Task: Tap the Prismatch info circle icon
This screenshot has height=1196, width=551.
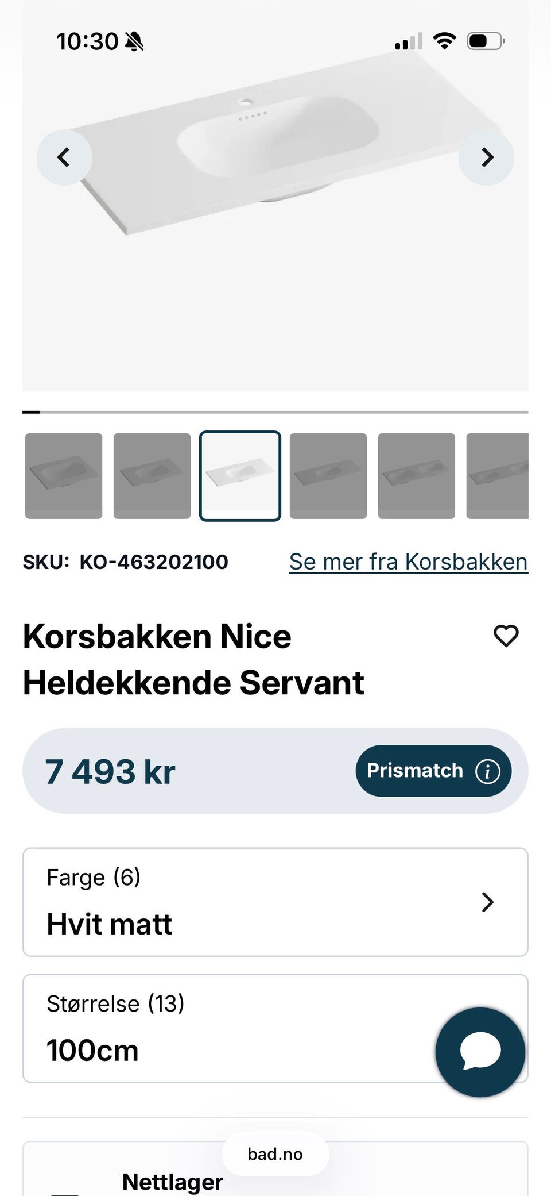Action: pyautogui.click(x=487, y=771)
